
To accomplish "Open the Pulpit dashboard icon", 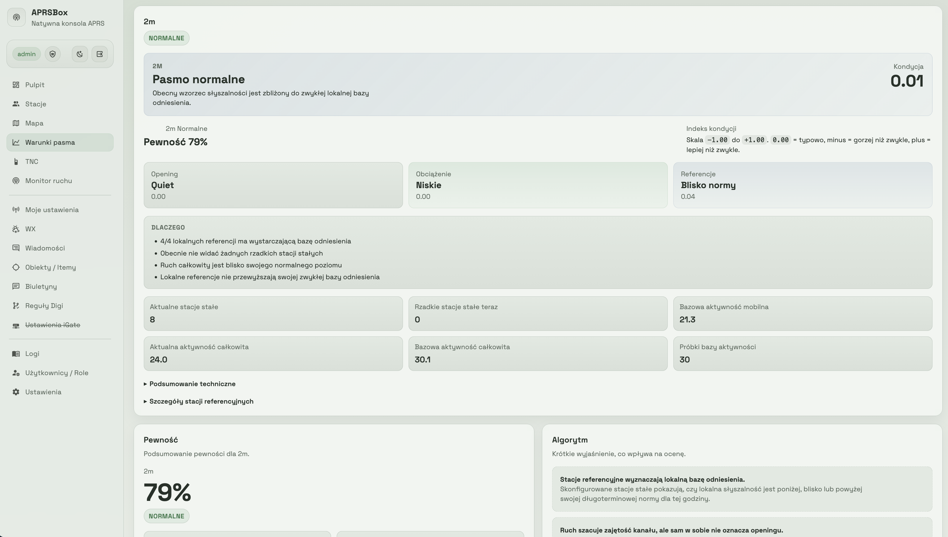I will point(16,85).
